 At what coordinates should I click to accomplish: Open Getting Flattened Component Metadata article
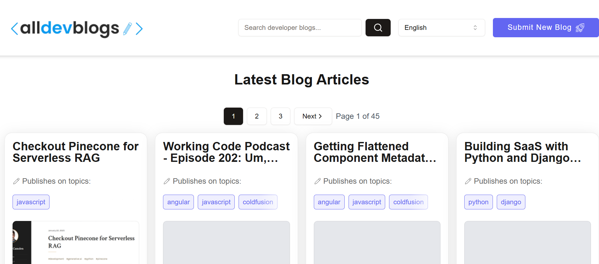click(375, 152)
